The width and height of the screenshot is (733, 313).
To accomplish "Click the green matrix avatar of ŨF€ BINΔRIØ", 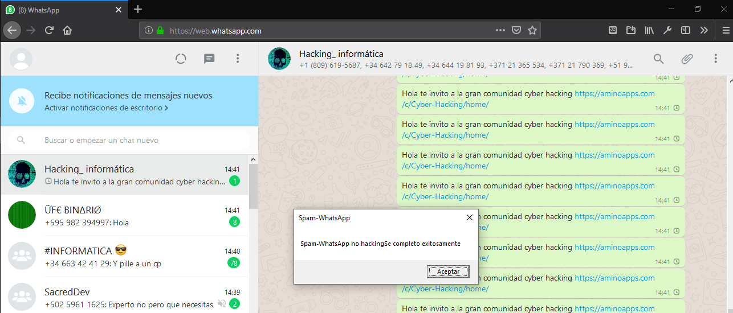I will [x=22, y=215].
